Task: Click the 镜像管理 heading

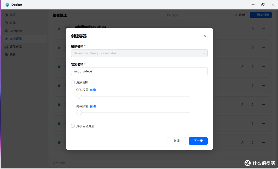Action: click(60, 15)
